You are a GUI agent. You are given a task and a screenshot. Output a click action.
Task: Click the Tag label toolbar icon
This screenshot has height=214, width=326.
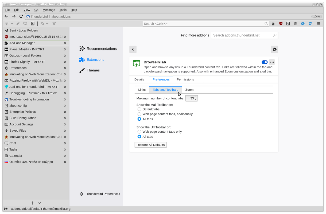click(42, 24)
